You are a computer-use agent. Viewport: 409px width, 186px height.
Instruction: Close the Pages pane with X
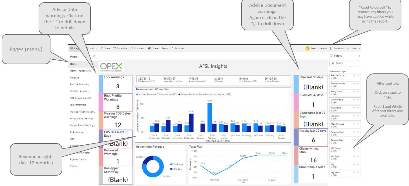[x=94, y=57]
